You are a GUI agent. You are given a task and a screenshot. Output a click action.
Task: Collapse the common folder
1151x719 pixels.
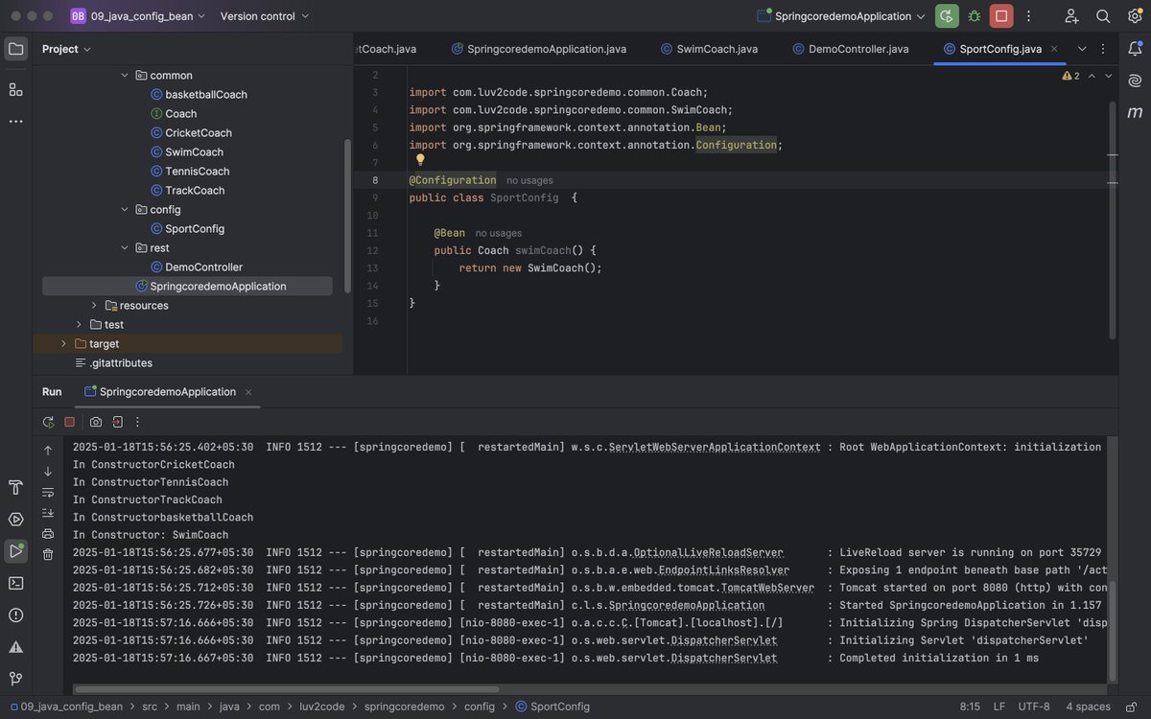(125, 75)
